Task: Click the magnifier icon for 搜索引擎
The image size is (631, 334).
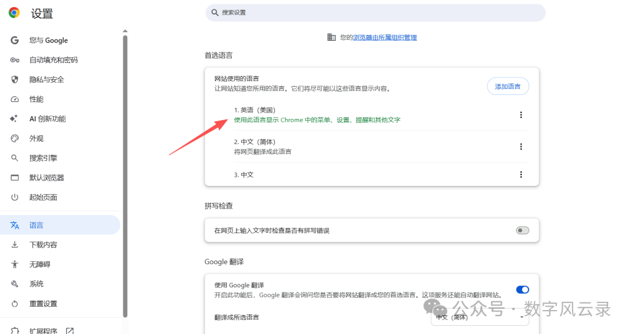Action: point(15,158)
